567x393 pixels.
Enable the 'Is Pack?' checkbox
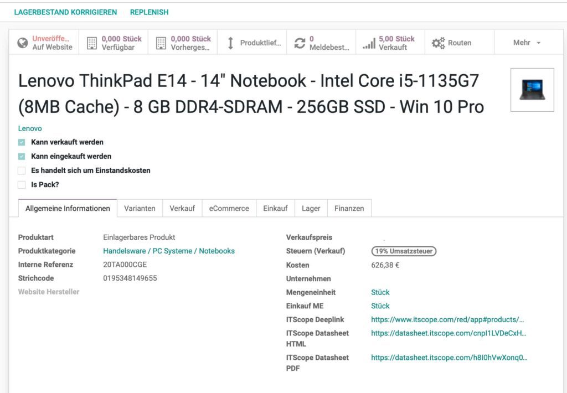pyautogui.click(x=22, y=185)
